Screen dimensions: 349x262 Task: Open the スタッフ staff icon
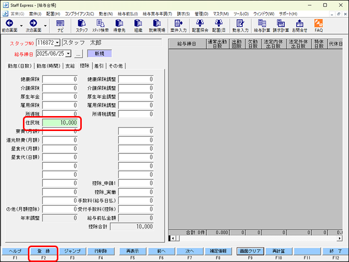82,26
